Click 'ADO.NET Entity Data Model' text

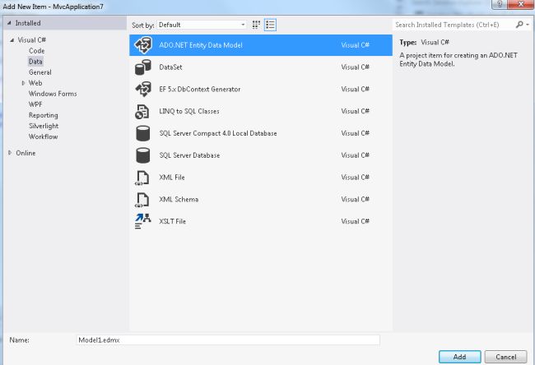pos(201,45)
